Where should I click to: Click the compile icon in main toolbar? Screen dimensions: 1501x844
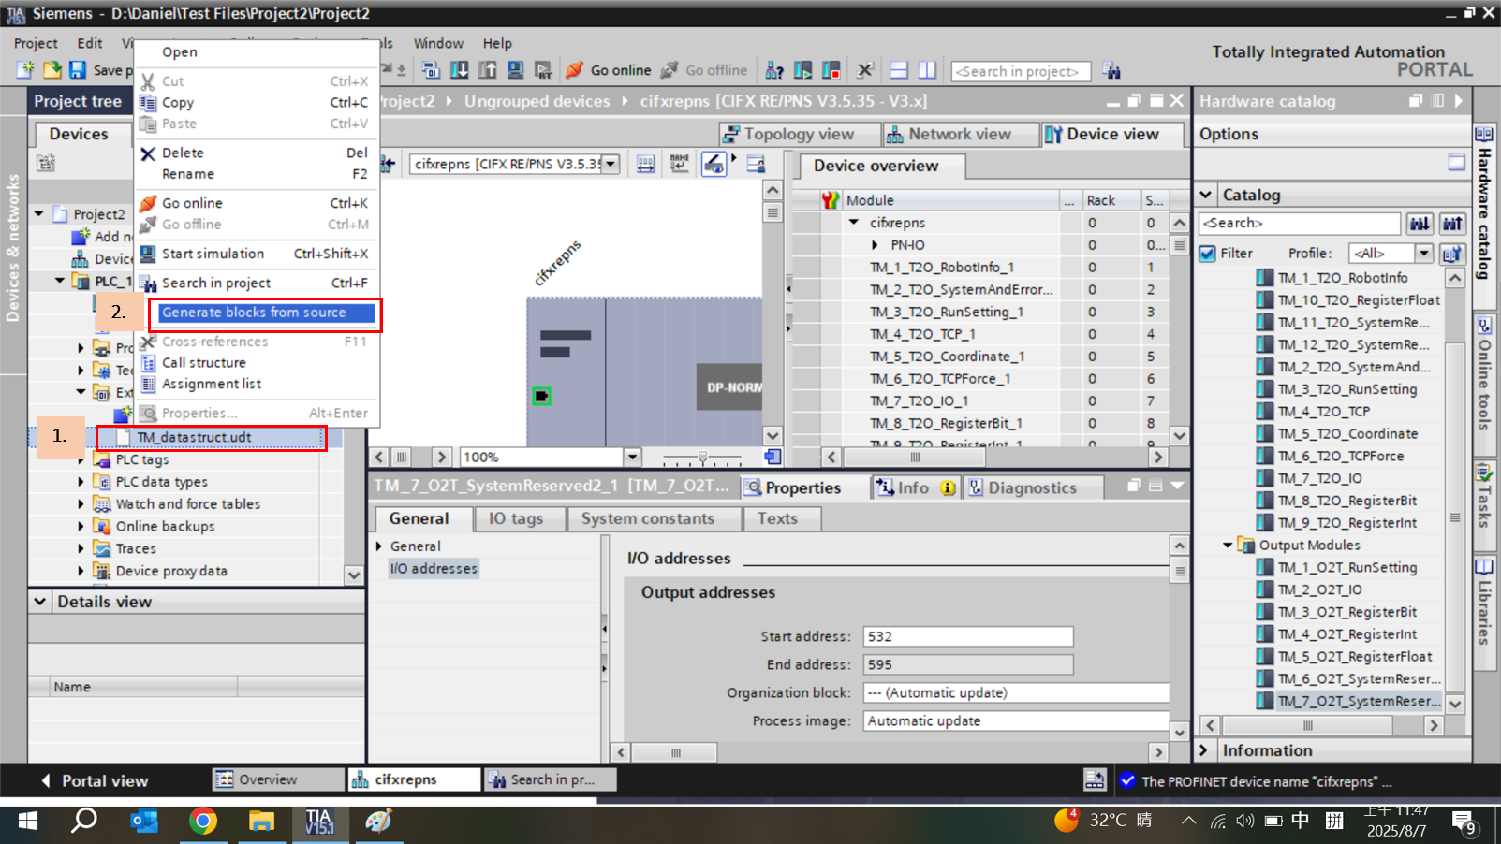pyautogui.click(x=431, y=70)
